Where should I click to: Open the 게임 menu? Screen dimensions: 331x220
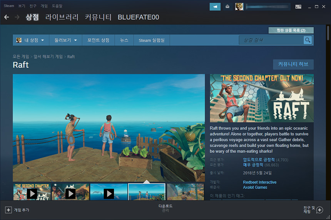(44, 6)
